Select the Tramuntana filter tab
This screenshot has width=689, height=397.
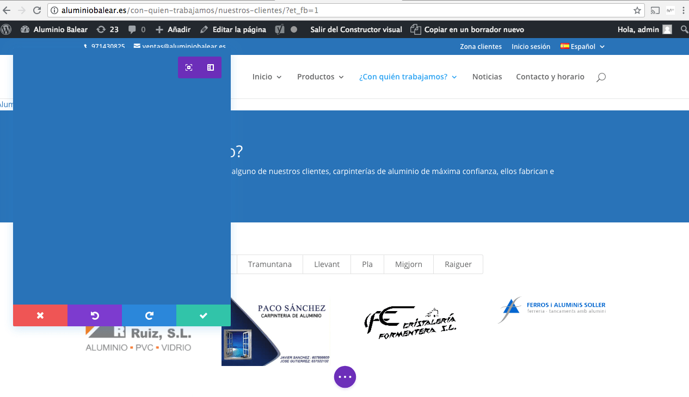[270, 264]
